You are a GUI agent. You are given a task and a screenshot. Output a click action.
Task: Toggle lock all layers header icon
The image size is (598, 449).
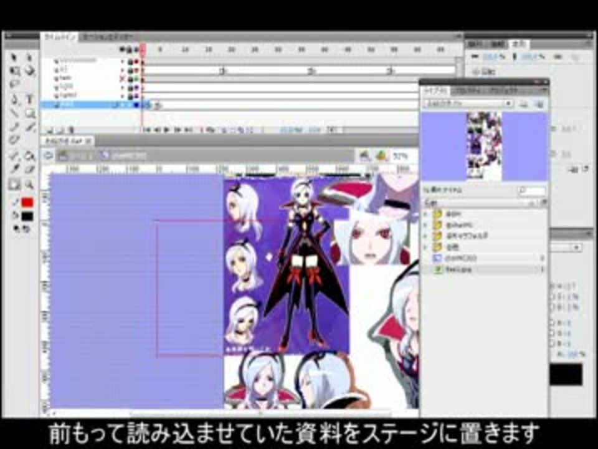click(x=130, y=50)
